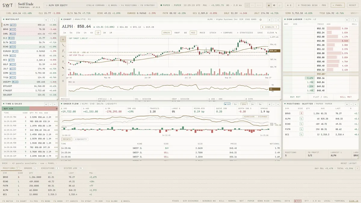Image resolution: width=361 pixels, height=203 pixels.
Task: Click the 852.00 price level in DOM ladder
Action: (x=321, y=41)
